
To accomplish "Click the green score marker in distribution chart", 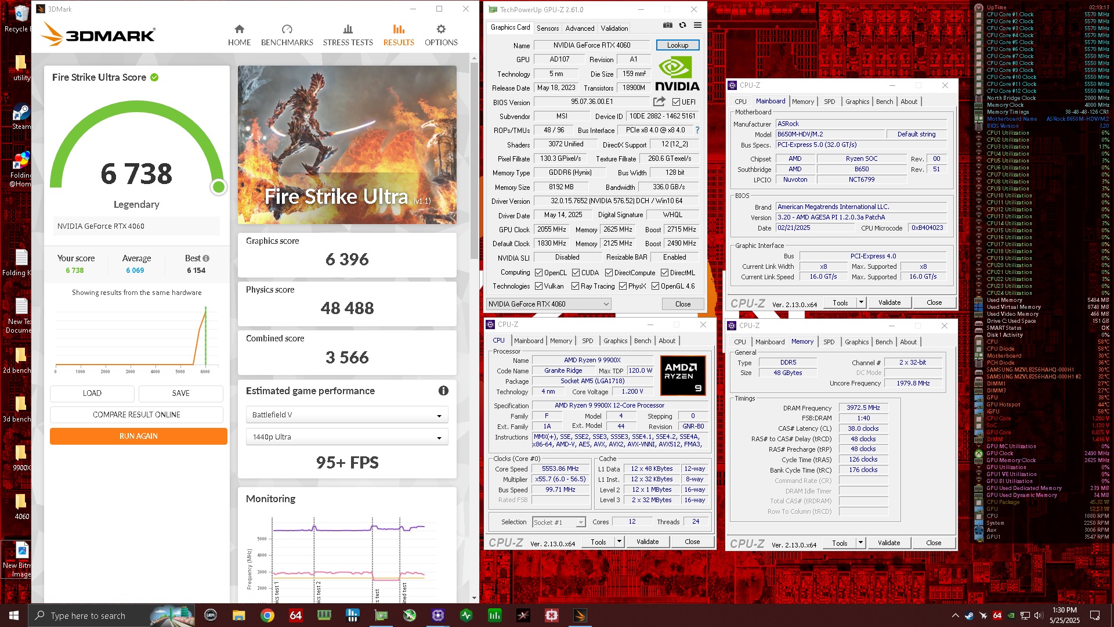I will [205, 335].
